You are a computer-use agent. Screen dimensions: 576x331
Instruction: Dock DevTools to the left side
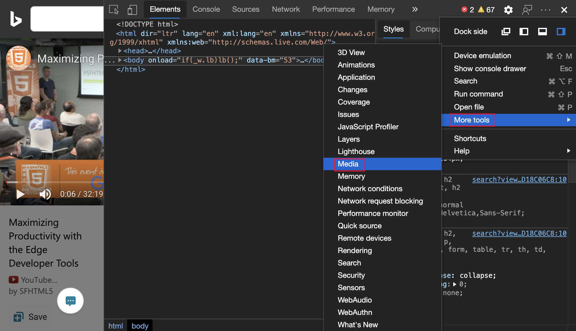pos(524,32)
